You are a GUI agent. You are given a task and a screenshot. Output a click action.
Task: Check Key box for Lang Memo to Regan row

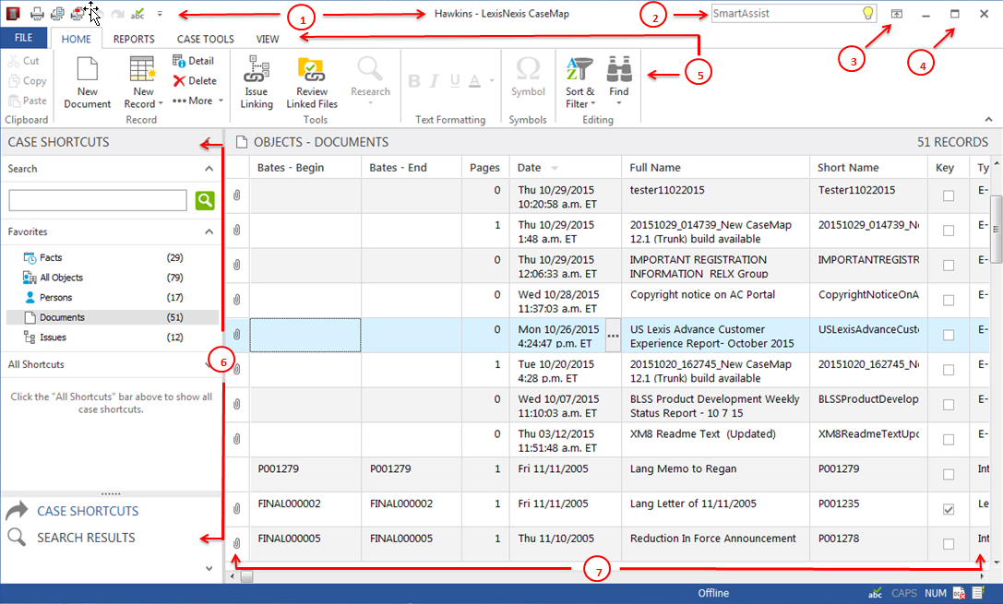tap(948, 474)
